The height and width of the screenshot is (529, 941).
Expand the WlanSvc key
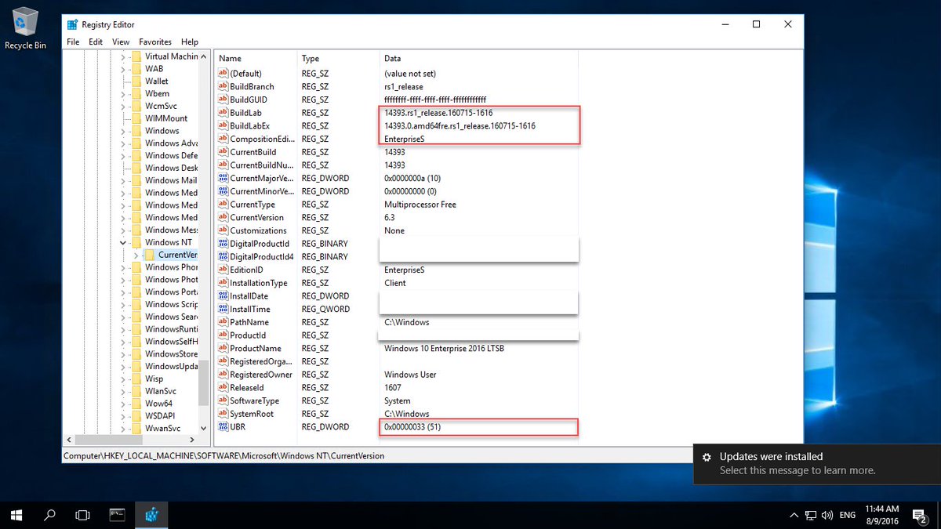click(x=122, y=391)
